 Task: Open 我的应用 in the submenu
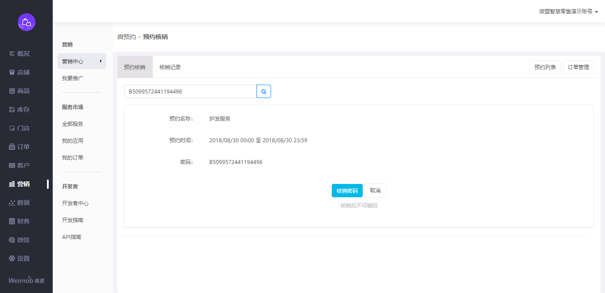[73, 141]
